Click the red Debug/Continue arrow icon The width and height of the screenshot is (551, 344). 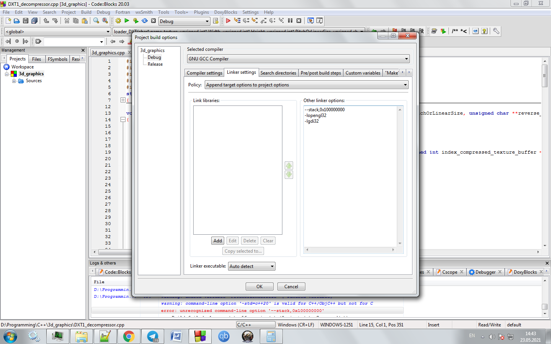pyautogui.click(x=228, y=21)
